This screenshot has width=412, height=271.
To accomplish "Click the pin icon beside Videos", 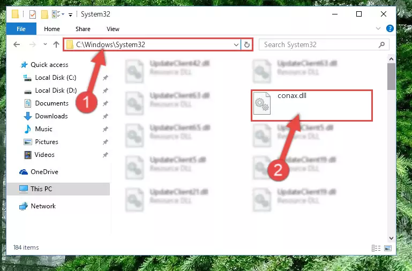I will (105, 155).
